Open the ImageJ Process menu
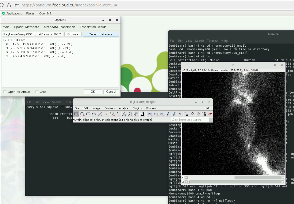This screenshot has height=204, width=294. pos(109,108)
